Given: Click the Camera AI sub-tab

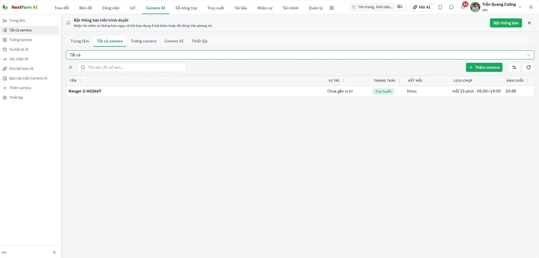Looking at the screenshot, I should [174, 41].
